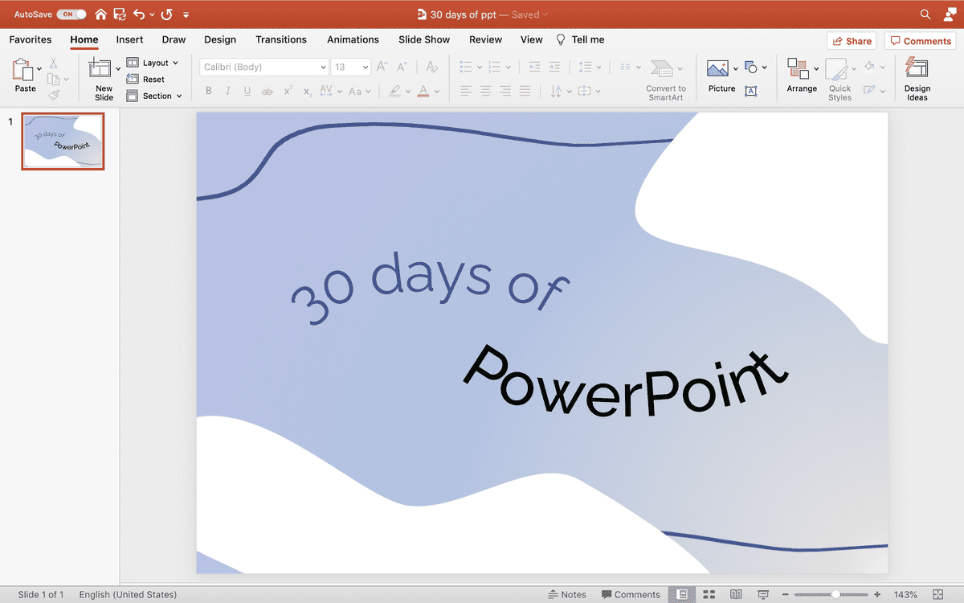Image resolution: width=964 pixels, height=603 pixels.
Task: Click the Change Case Aa icon
Action: pyautogui.click(x=355, y=92)
